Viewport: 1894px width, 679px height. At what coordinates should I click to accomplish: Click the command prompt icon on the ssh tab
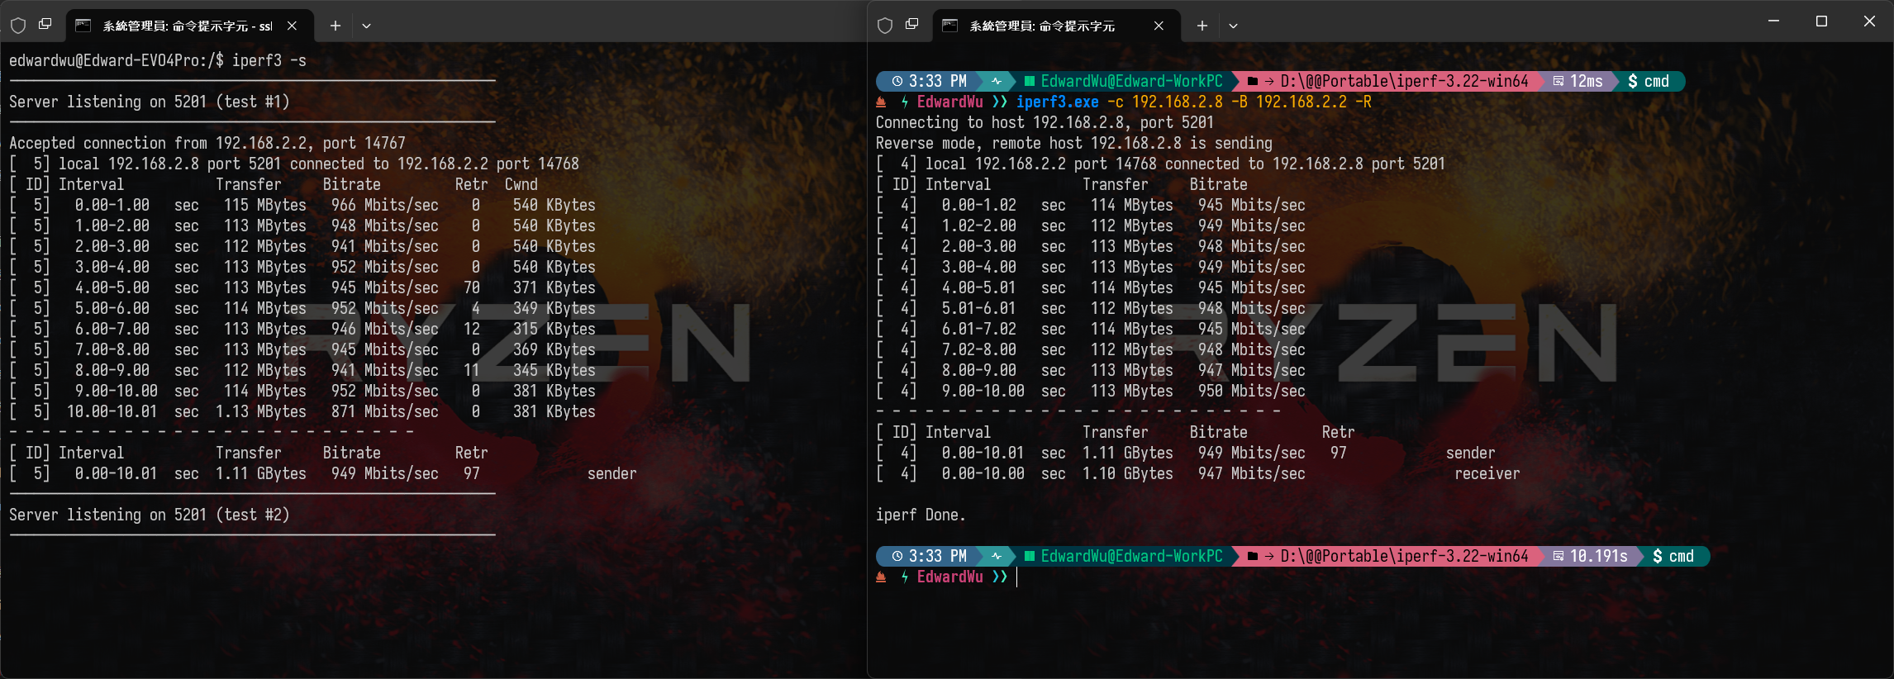click(x=83, y=26)
